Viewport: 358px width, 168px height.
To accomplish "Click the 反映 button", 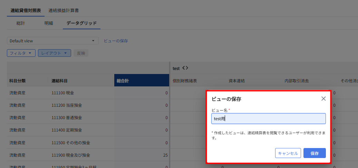I will click(81, 53).
